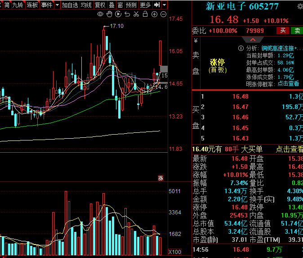303x258 pixels.
Task: Click the 17.10 high price label
Action: point(116,26)
